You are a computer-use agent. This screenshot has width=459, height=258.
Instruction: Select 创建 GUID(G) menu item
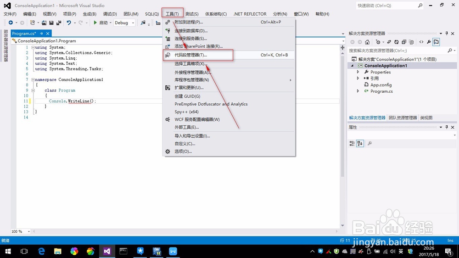pyautogui.click(x=229, y=96)
